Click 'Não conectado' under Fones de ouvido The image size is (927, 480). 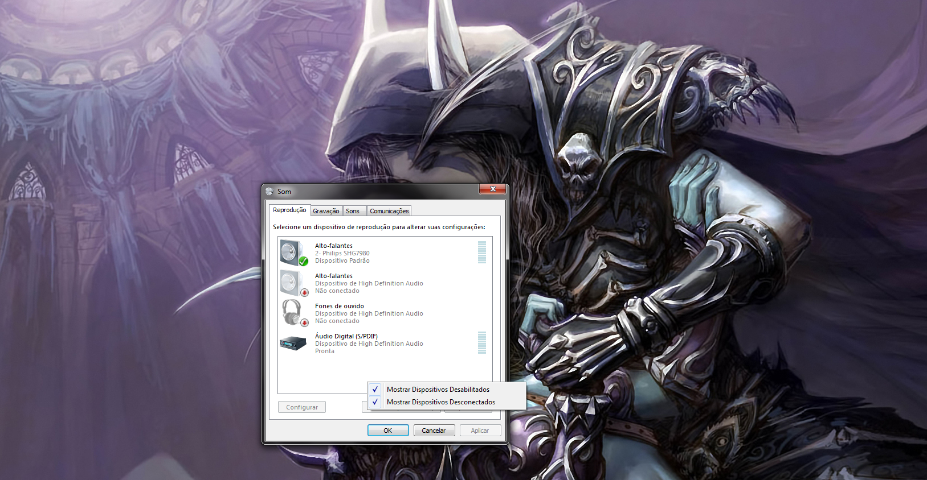coord(337,321)
